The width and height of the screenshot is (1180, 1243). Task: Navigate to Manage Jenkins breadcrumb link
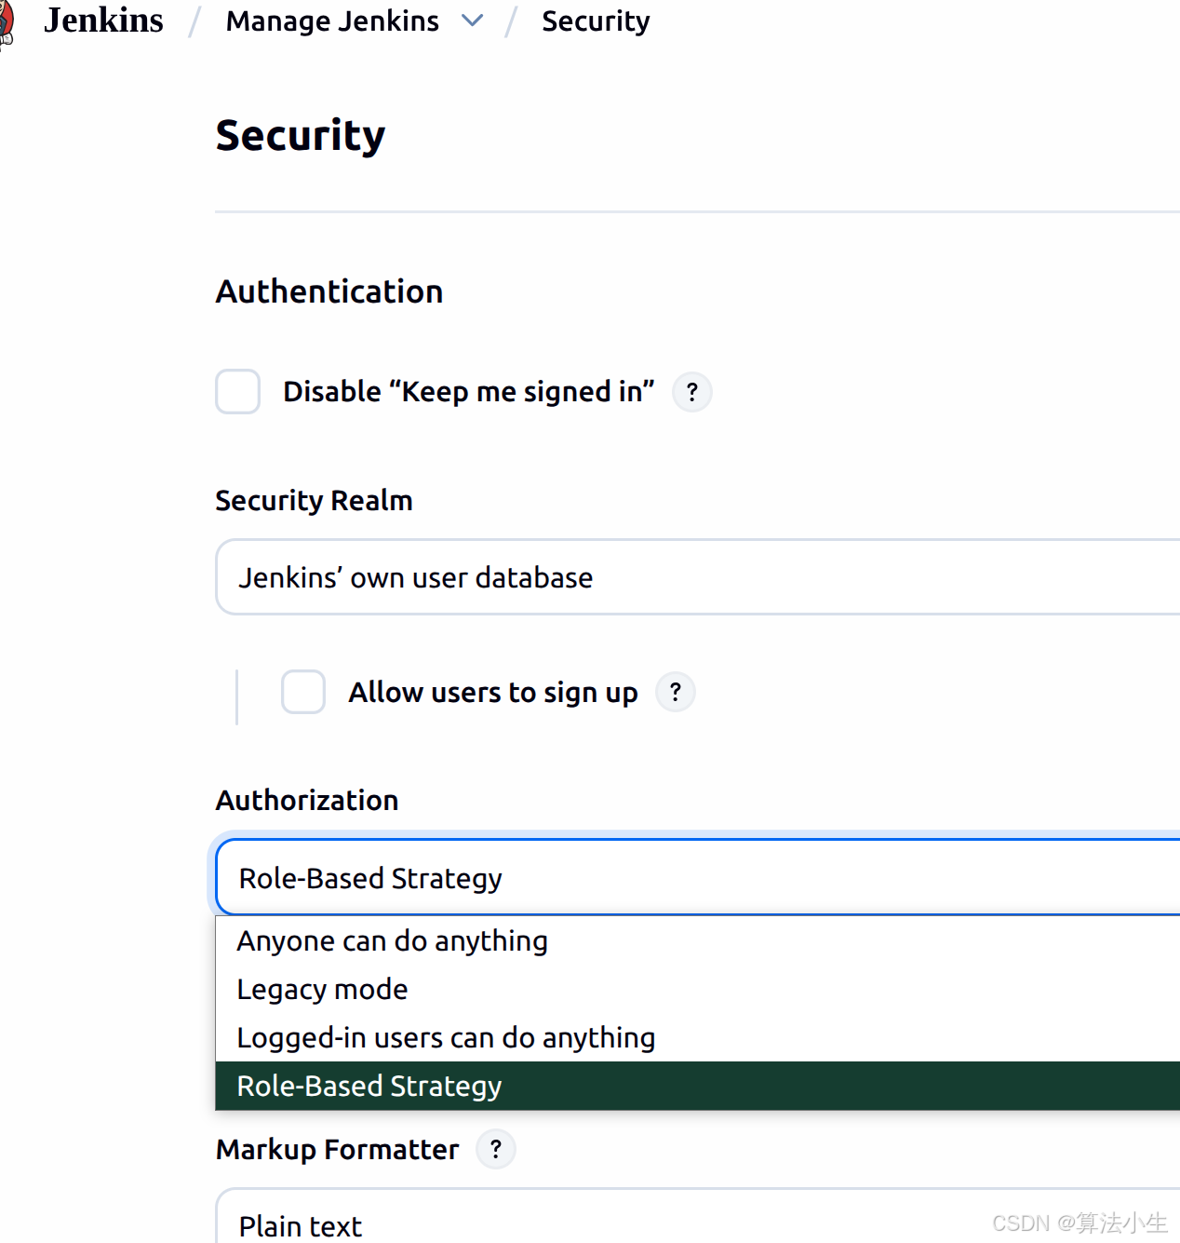(x=332, y=20)
